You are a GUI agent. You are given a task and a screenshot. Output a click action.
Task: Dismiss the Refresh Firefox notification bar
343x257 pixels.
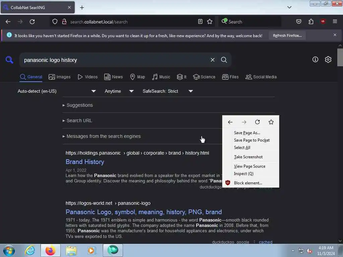pyautogui.click(x=335, y=35)
